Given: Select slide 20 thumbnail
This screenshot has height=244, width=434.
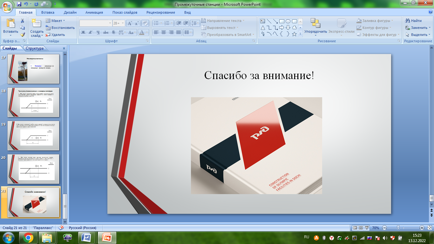Looking at the screenshot, I should coord(33,169).
